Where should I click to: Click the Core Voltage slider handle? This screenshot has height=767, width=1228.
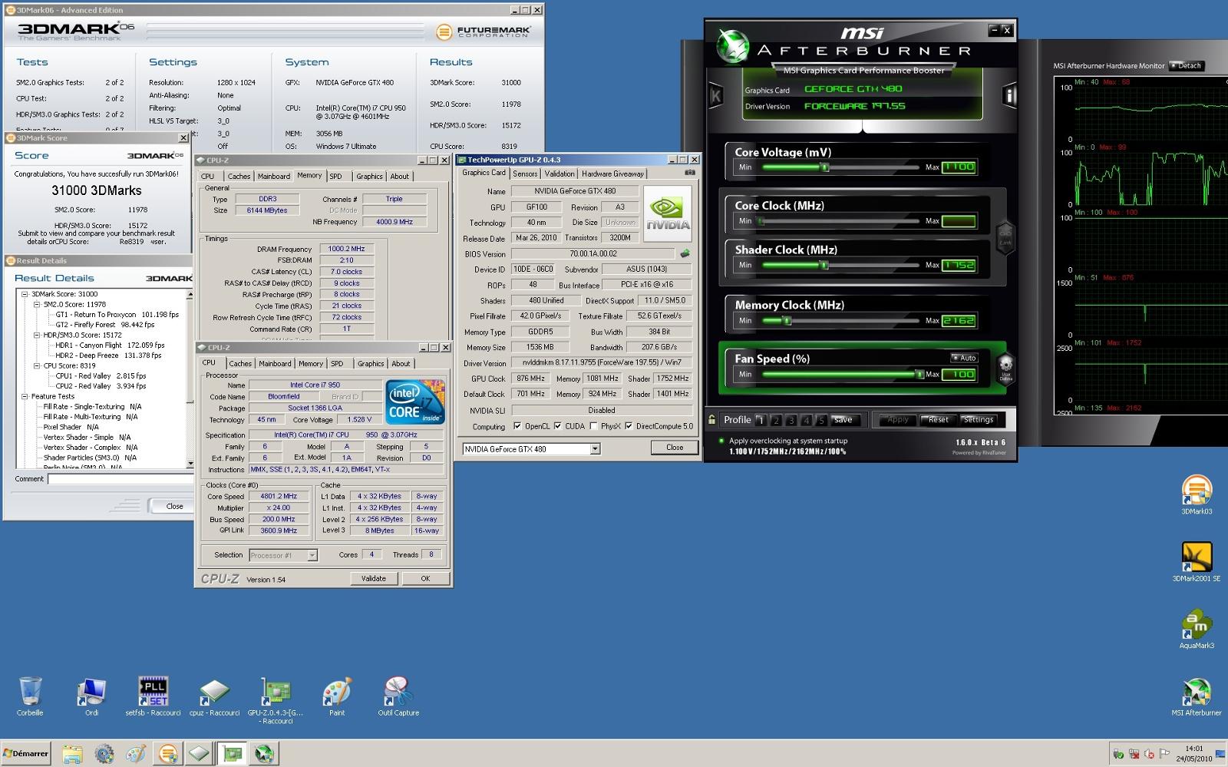(824, 167)
